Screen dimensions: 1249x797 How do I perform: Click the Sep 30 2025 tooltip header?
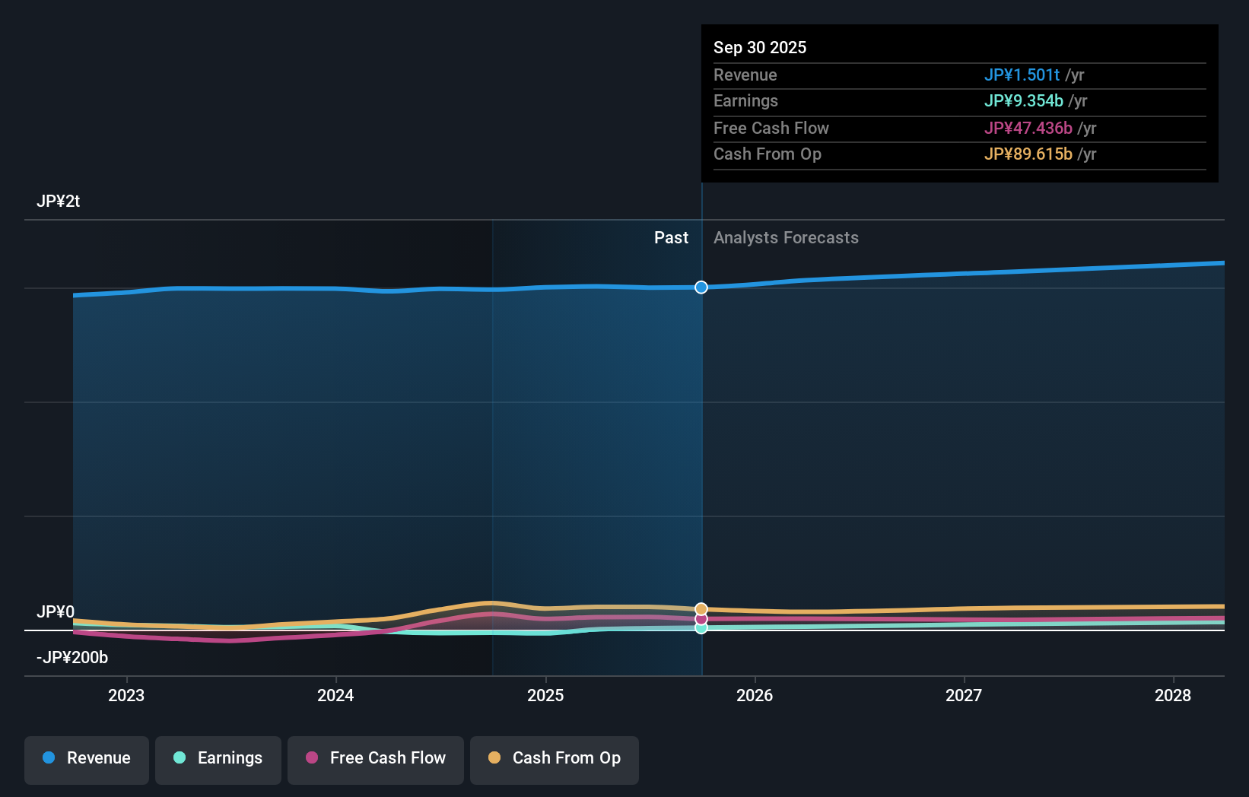[x=760, y=47]
